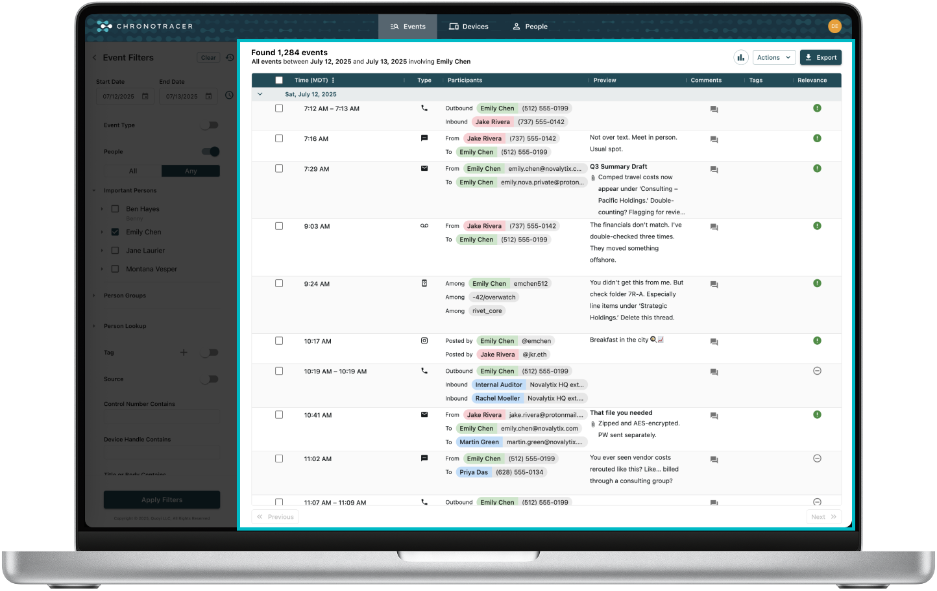
Task: Collapse the Event Filters panel with back arrow
Action: click(x=95, y=58)
